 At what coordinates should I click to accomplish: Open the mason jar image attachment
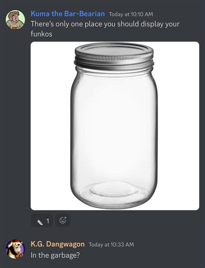click(115, 126)
